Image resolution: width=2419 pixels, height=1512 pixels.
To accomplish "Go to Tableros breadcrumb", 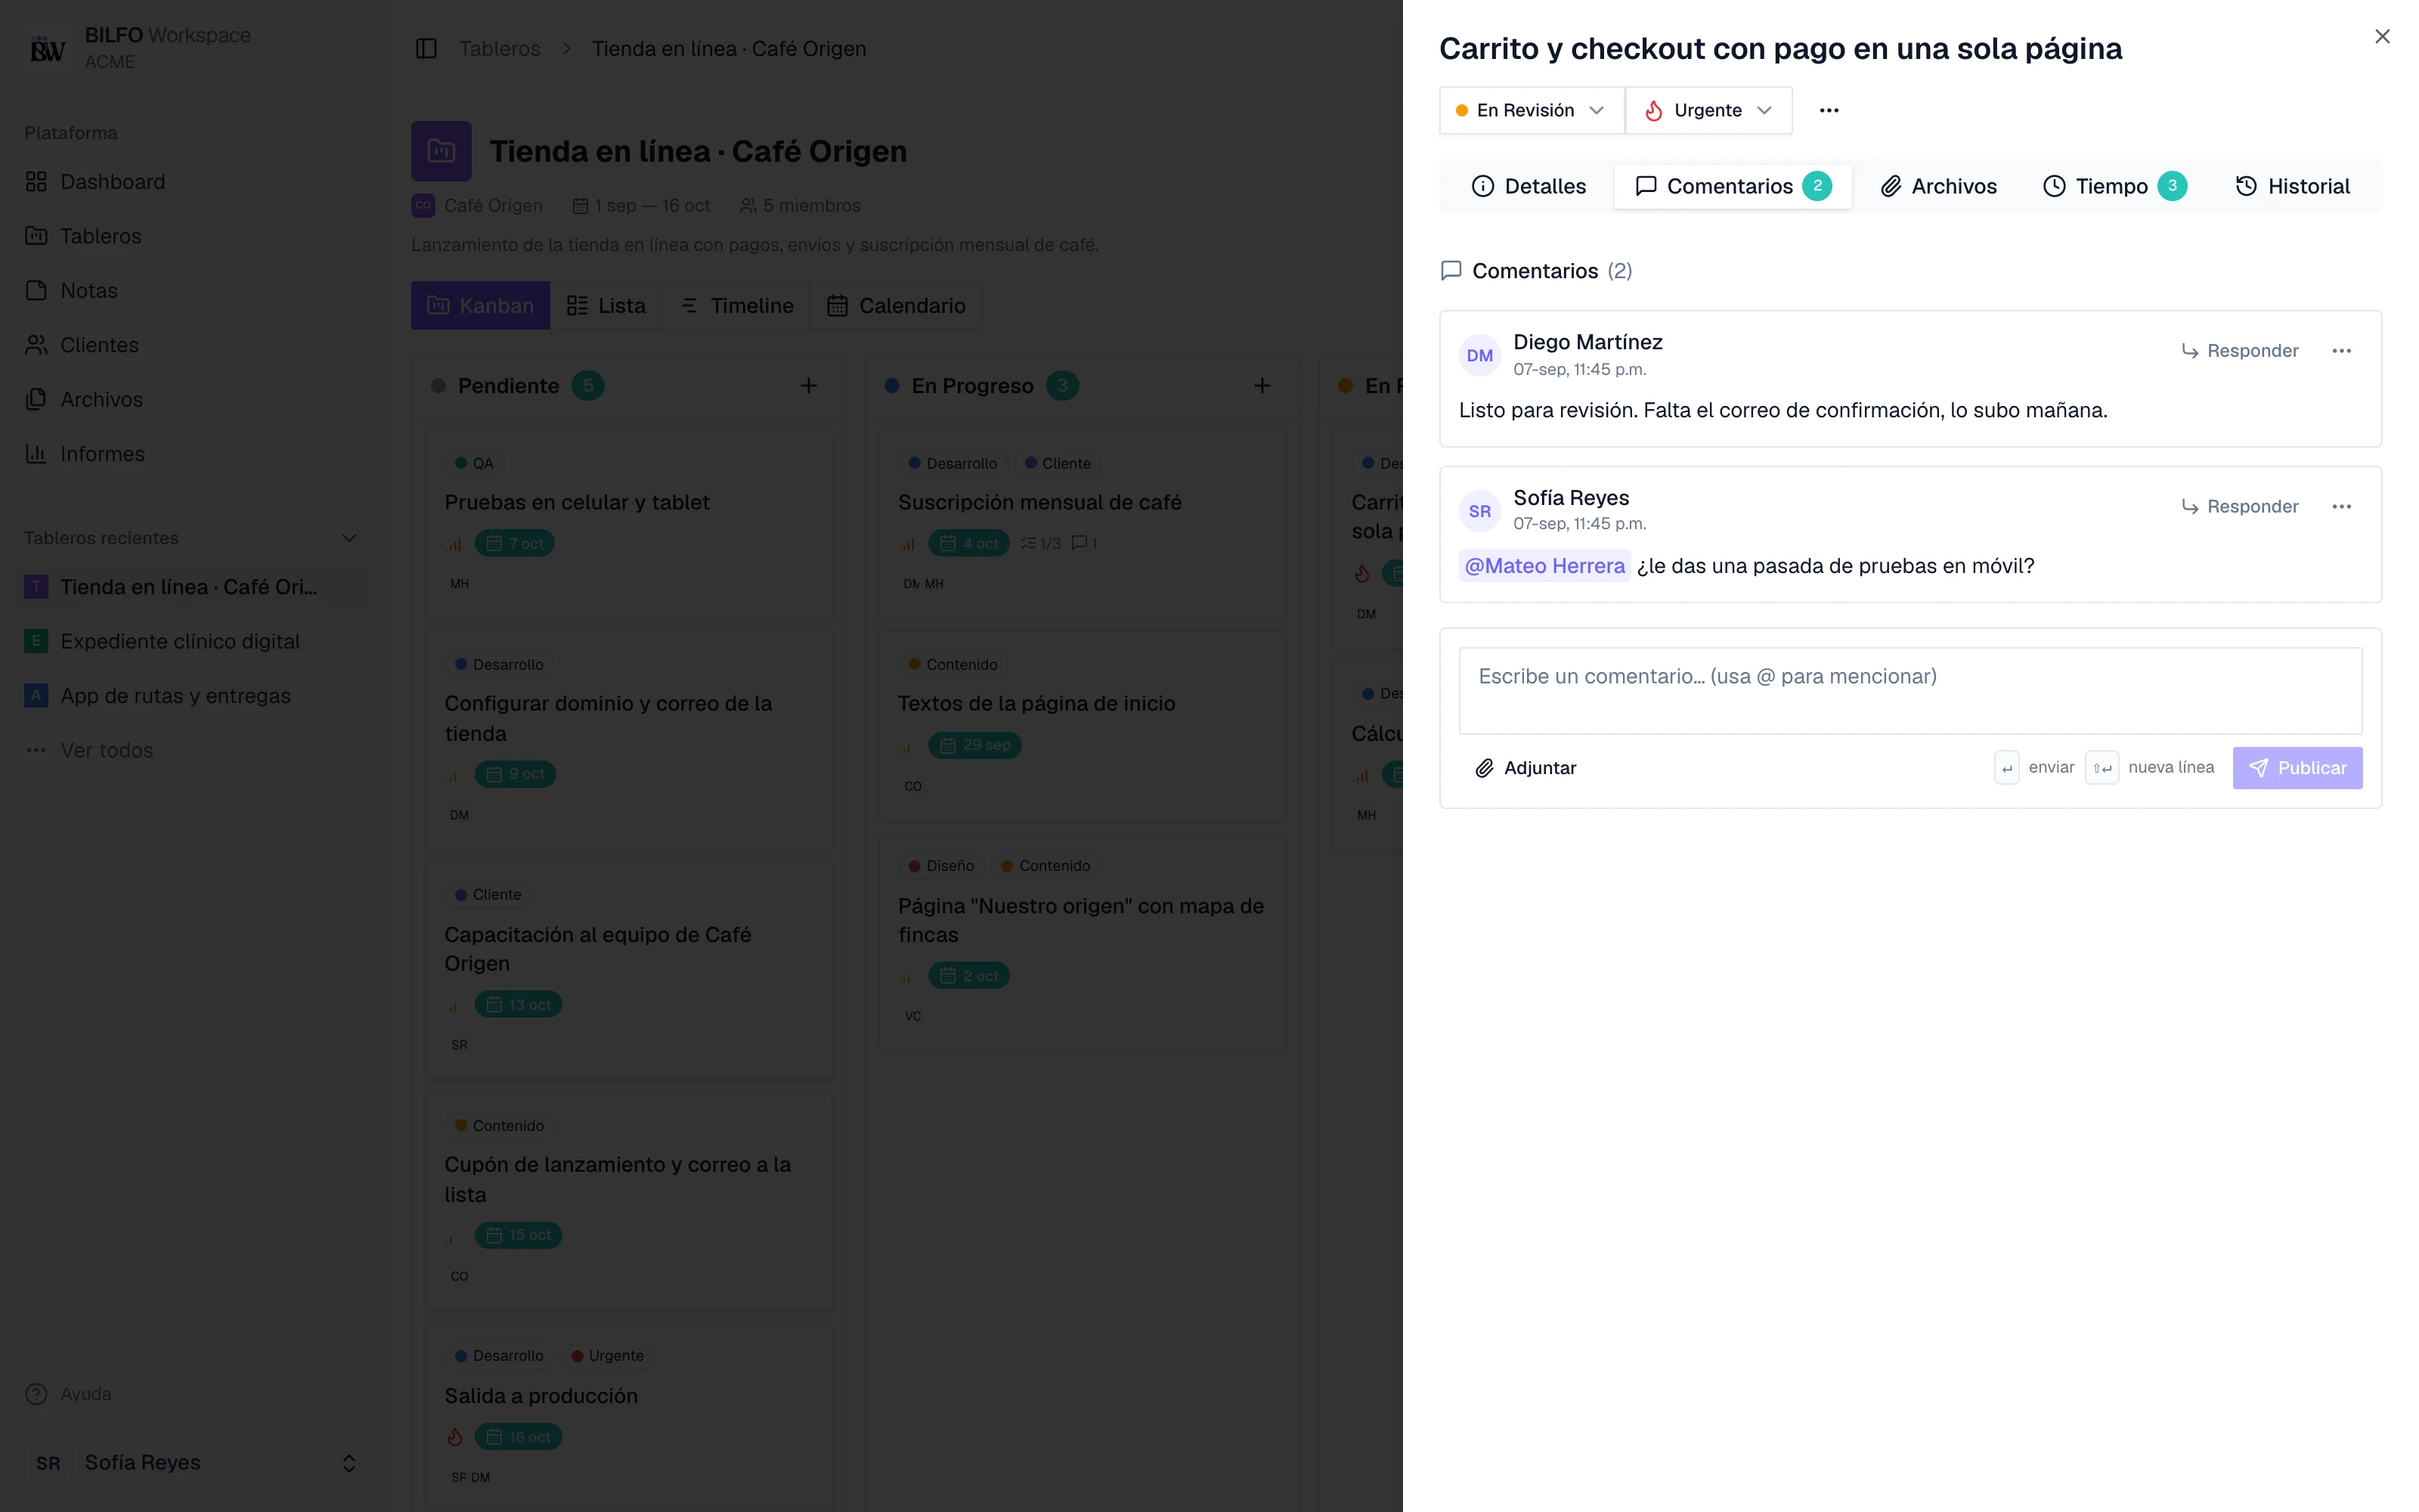I will 499,48.
